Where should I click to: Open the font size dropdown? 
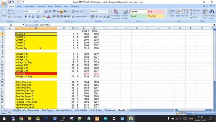(43, 12)
